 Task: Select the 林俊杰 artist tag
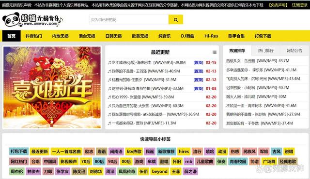coord(33,171)
